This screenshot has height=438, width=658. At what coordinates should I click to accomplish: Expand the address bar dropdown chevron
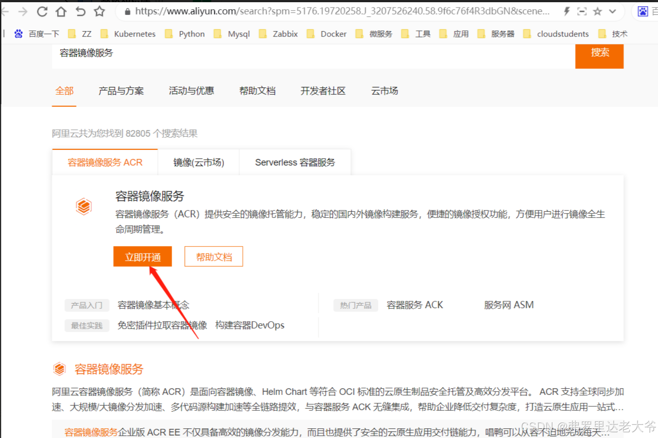613,12
